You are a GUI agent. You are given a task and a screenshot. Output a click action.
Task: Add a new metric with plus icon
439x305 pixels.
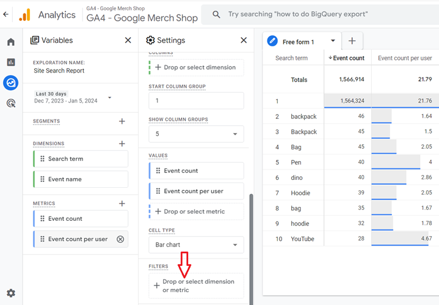(x=122, y=203)
